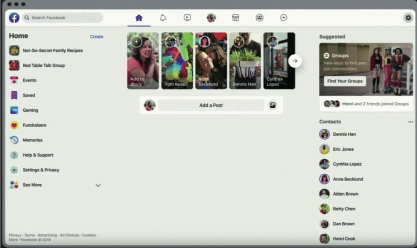Click the Create link
Screen dimensions: 417x248
(x=97, y=37)
